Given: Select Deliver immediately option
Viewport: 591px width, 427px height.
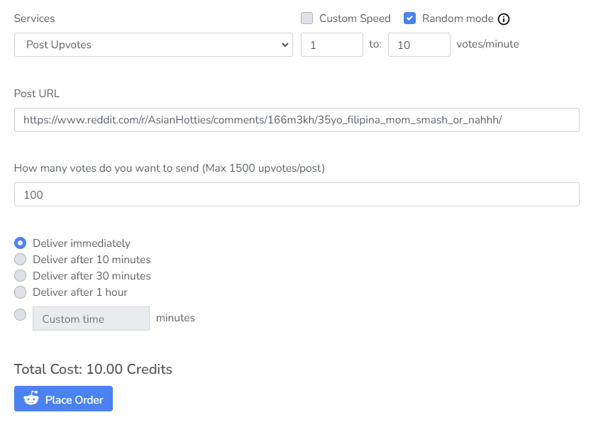Looking at the screenshot, I should coord(21,243).
